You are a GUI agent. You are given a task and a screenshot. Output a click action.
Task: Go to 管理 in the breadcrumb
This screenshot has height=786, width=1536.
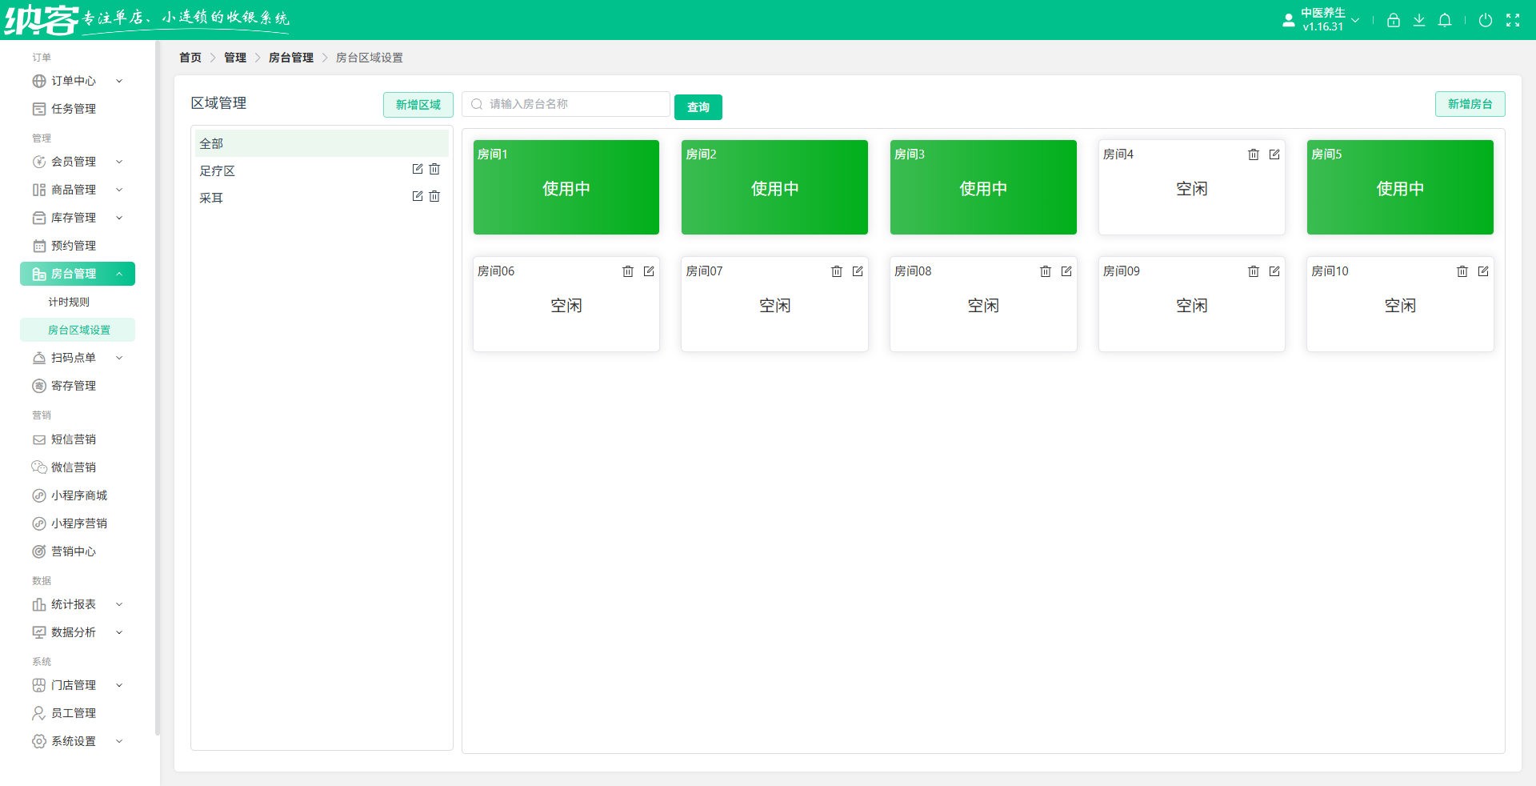tap(235, 57)
